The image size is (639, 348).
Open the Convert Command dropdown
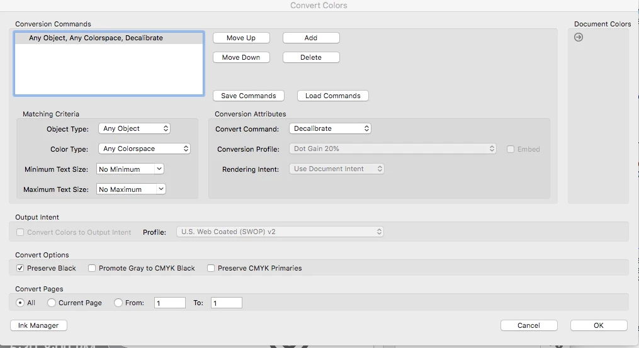tap(330, 128)
